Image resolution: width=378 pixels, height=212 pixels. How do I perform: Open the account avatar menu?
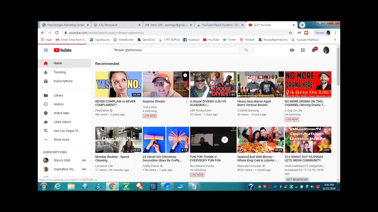[326, 50]
